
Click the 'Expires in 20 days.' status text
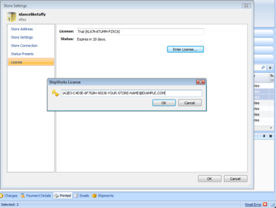click(92, 39)
